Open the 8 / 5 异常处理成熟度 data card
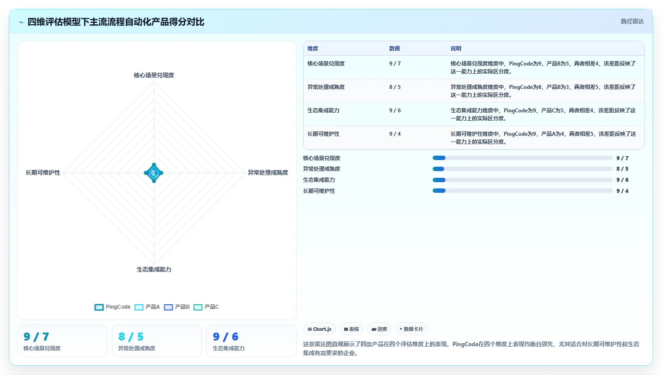662x375 pixels. click(157, 341)
